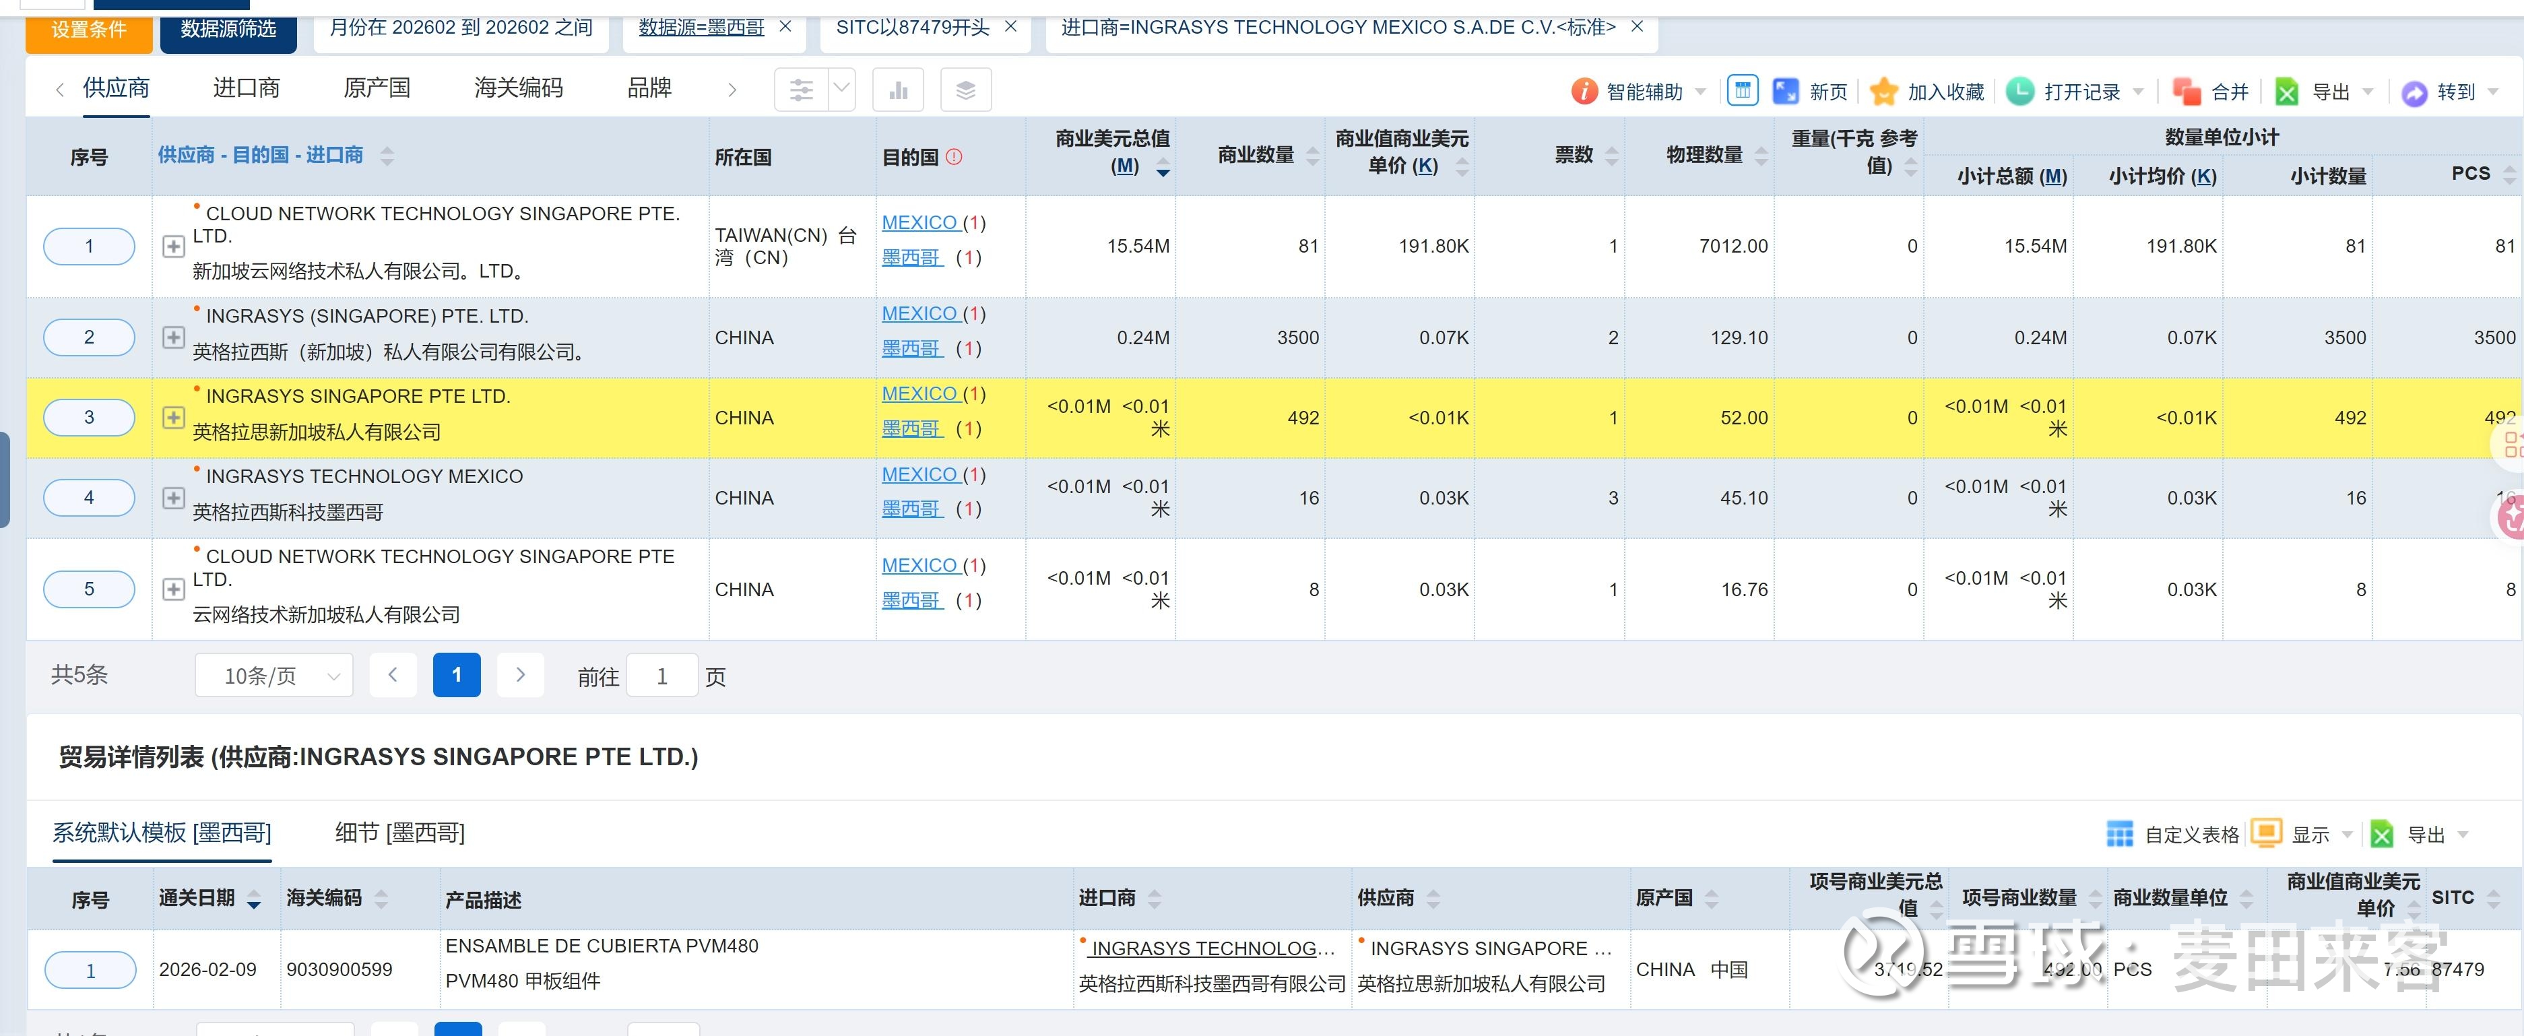Switch to the 进口商 tab
Screen dimensions: 2524x1036
click(246, 88)
